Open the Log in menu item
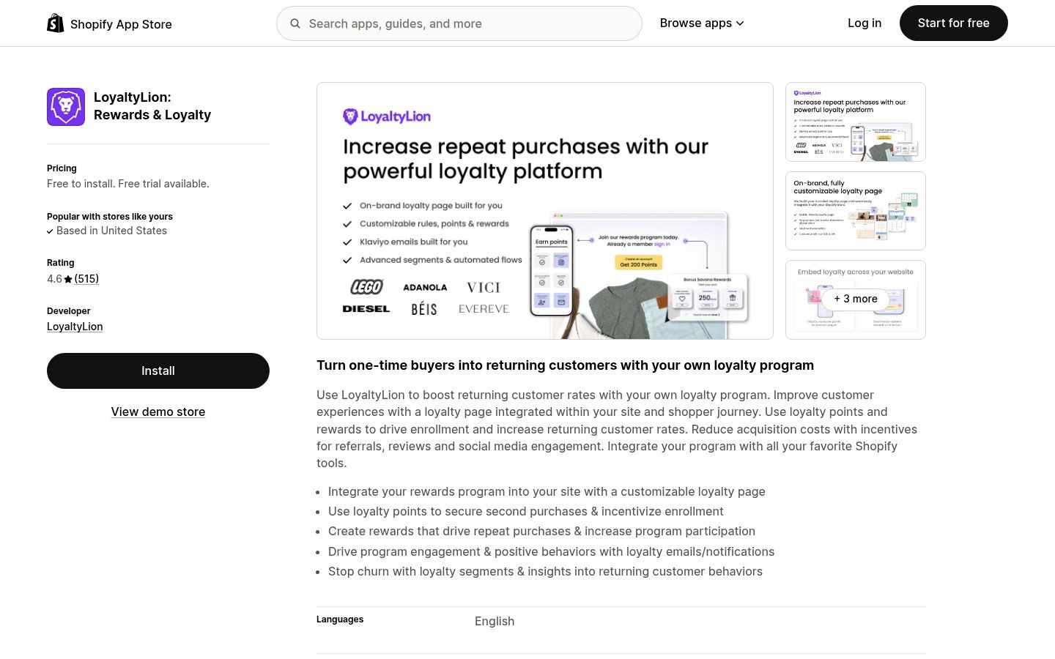The height and width of the screenshot is (659, 1055). pos(865,23)
